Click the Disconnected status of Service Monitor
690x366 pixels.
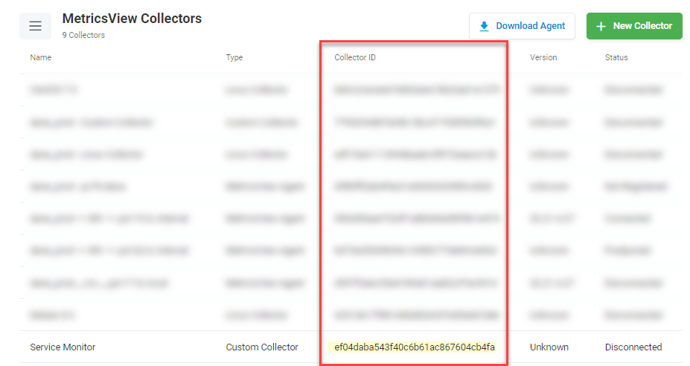click(x=633, y=347)
